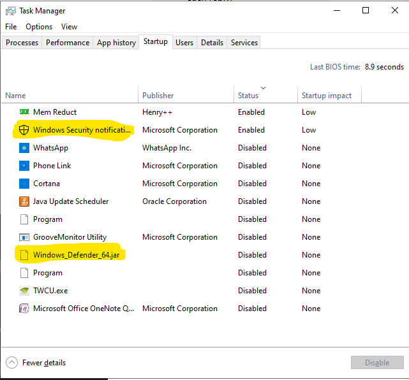Open the View menu
This screenshot has width=409, height=380.
tap(69, 27)
